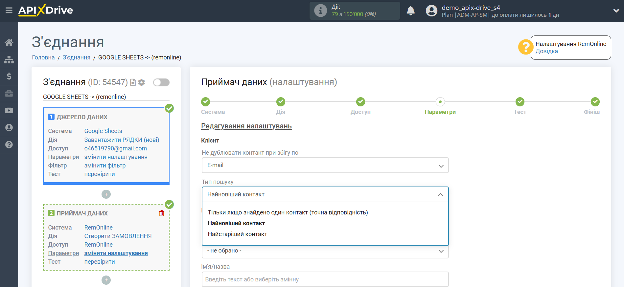Select 'Тільки якщо знайдено один контакт' option
The height and width of the screenshot is (287, 624).
(x=288, y=212)
